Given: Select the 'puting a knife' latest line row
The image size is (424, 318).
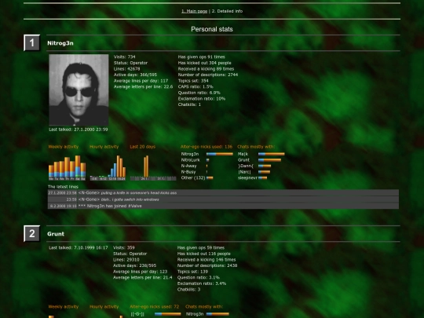Looking at the screenshot, I should (223, 193).
